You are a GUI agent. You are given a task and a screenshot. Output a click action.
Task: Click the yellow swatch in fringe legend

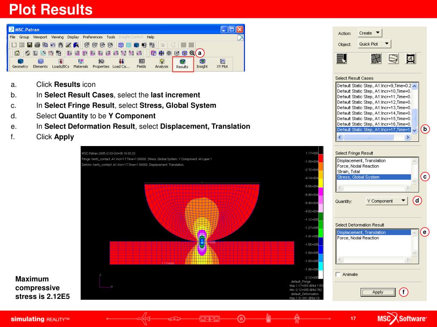(x=321, y=183)
